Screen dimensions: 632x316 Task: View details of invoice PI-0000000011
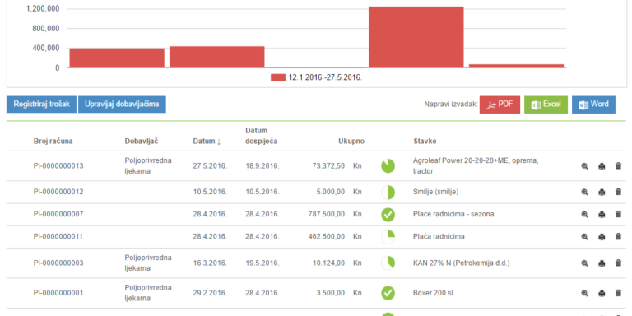pos(584,237)
